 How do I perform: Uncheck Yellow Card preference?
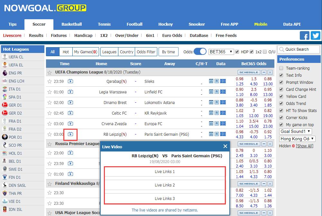point(281,96)
